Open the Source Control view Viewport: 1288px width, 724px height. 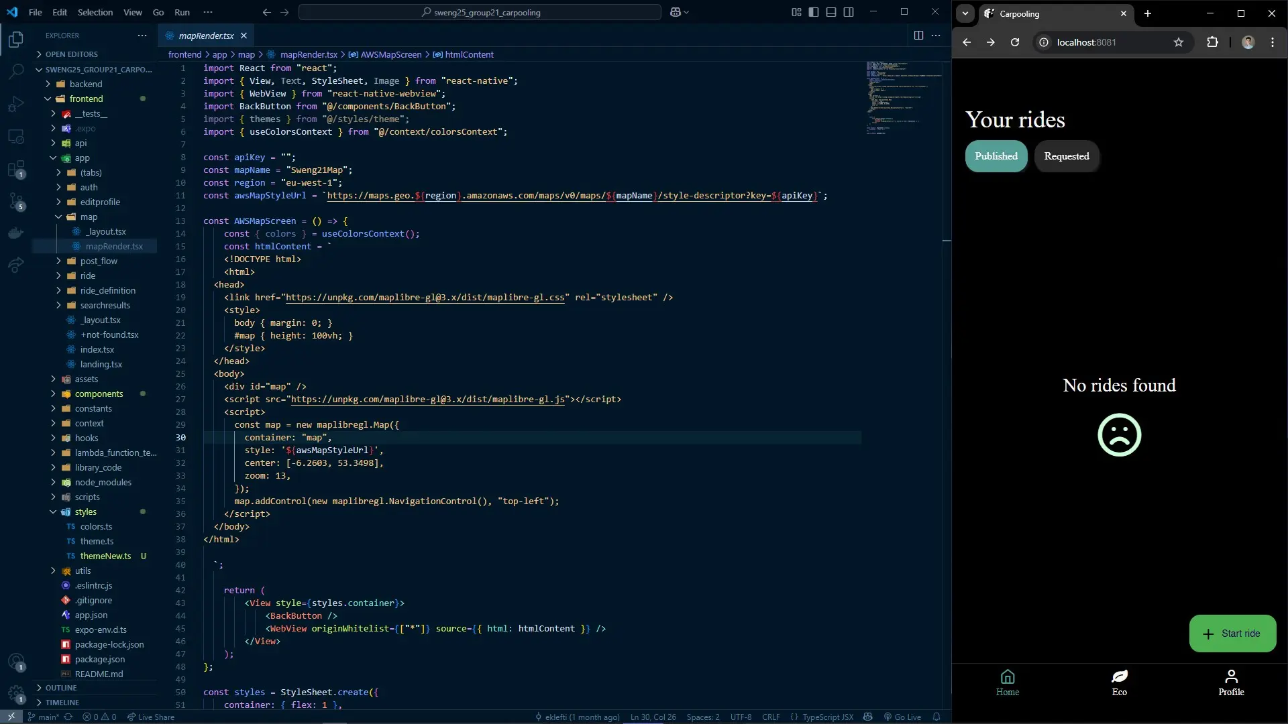16,200
